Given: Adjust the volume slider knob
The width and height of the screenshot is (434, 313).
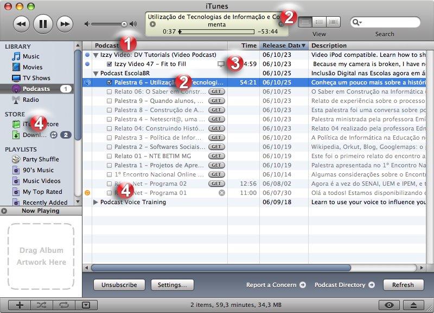Looking at the screenshot, I should (124, 24).
